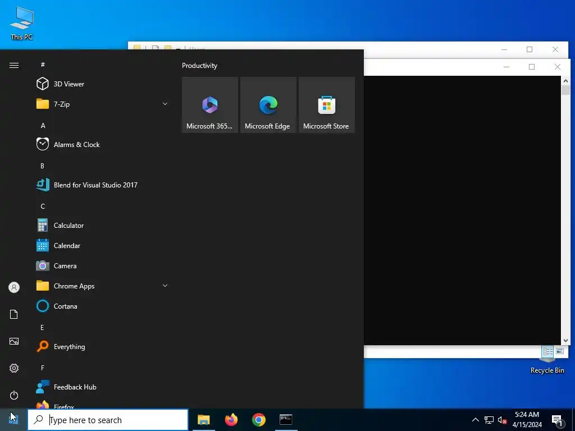Click the Start button on the taskbar
This screenshot has height=431, width=575.
tap(13, 420)
